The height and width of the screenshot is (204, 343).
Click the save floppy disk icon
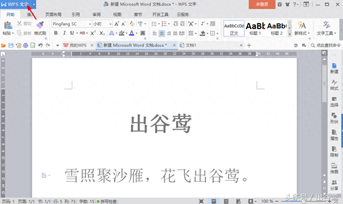[x=11, y=45]
